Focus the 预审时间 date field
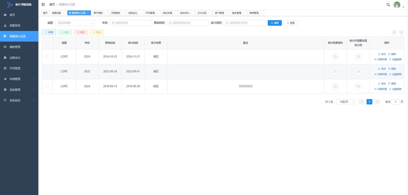The width and height of the screenshot is (408, 195). pos(188,23)
